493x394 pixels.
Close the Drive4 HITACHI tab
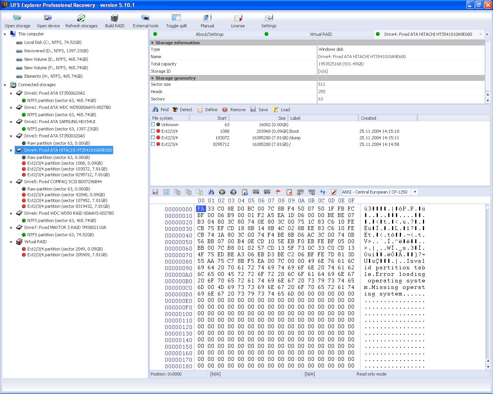point(481,34)
